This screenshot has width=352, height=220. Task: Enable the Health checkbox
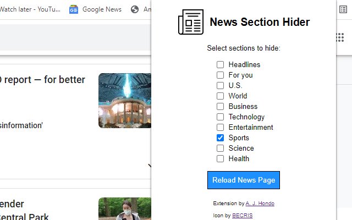220,159
